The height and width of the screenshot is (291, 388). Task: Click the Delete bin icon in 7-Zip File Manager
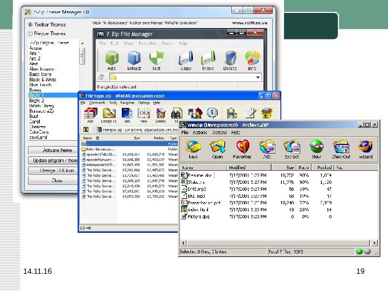[230, 58]
